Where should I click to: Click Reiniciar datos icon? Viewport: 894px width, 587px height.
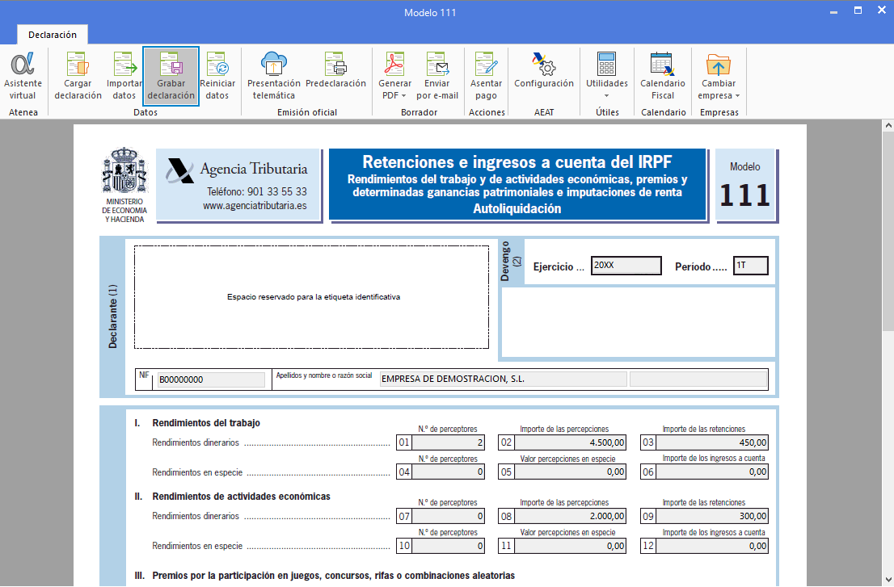click(x=217, y=64)
